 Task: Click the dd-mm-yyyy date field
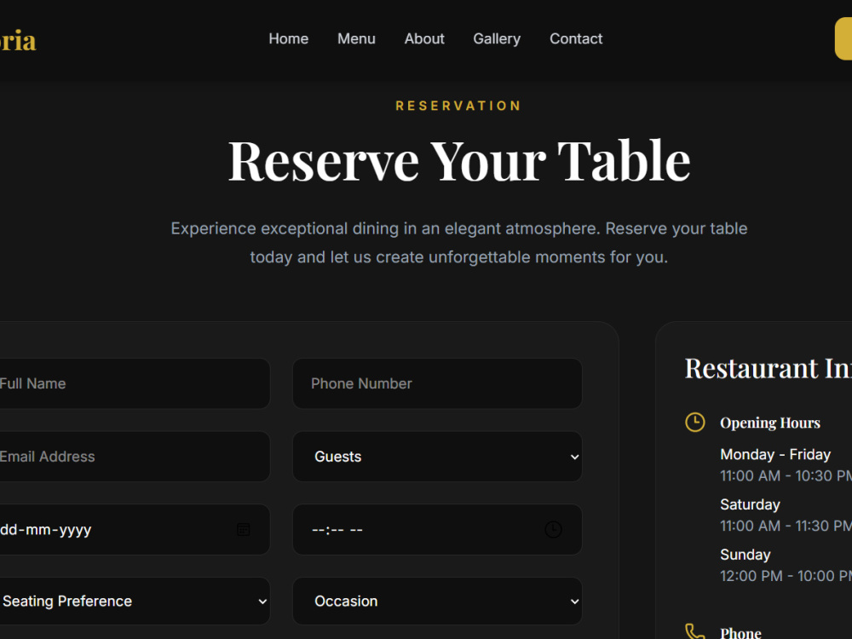(135, 529)
